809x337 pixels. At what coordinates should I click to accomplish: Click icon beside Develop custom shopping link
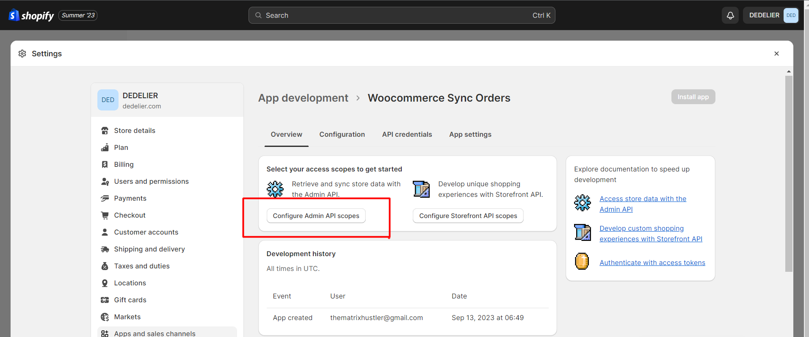tap(583, 232)
